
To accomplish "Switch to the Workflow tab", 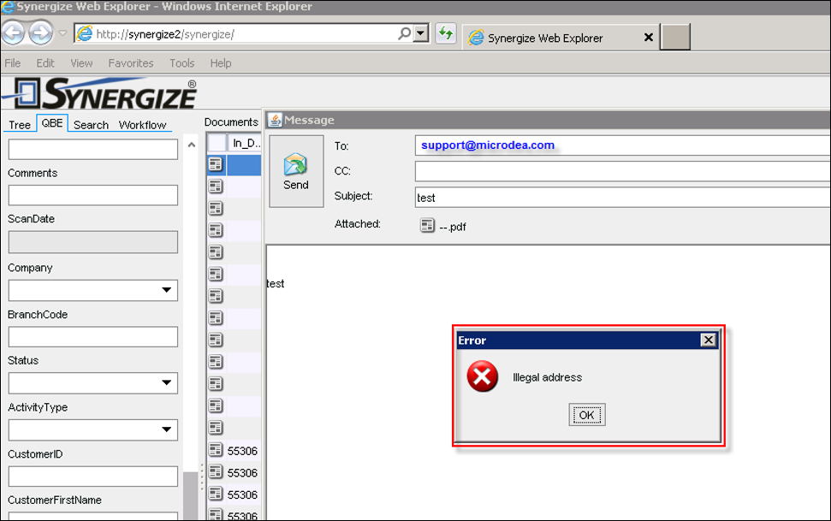I will coord(142,125).
